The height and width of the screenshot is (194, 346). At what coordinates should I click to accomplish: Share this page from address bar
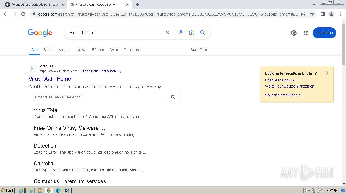[x=303, y=14]
